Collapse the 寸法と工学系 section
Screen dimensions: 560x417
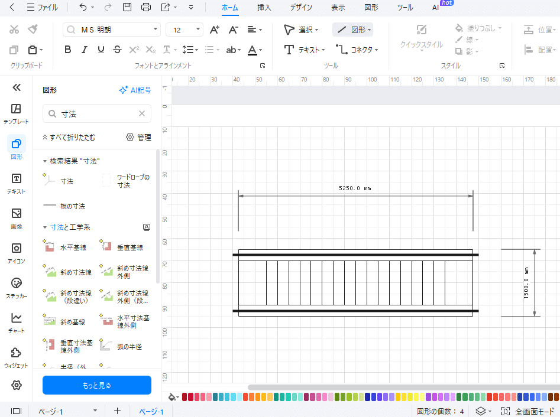coord(44,227)
